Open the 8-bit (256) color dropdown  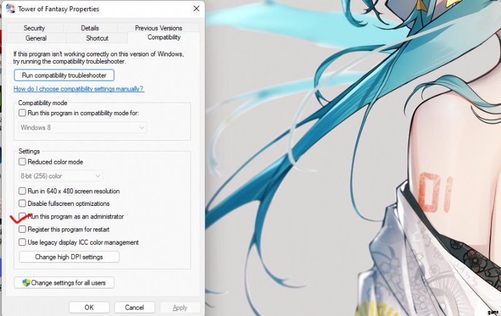[59, 176]
